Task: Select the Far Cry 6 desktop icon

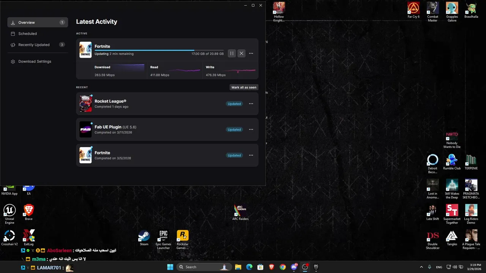Action: click(413, 10)
